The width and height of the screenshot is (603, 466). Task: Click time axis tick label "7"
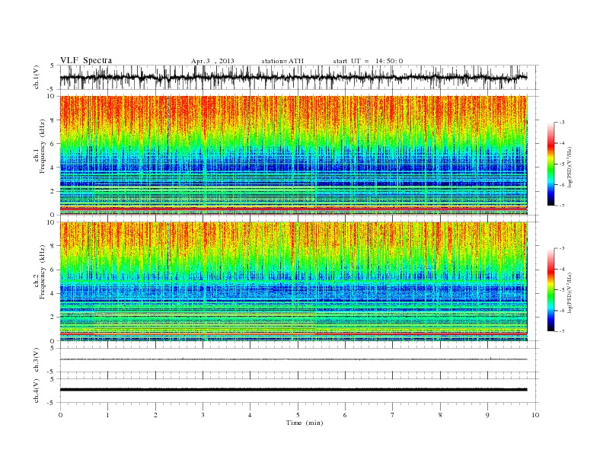click(393, 415)
